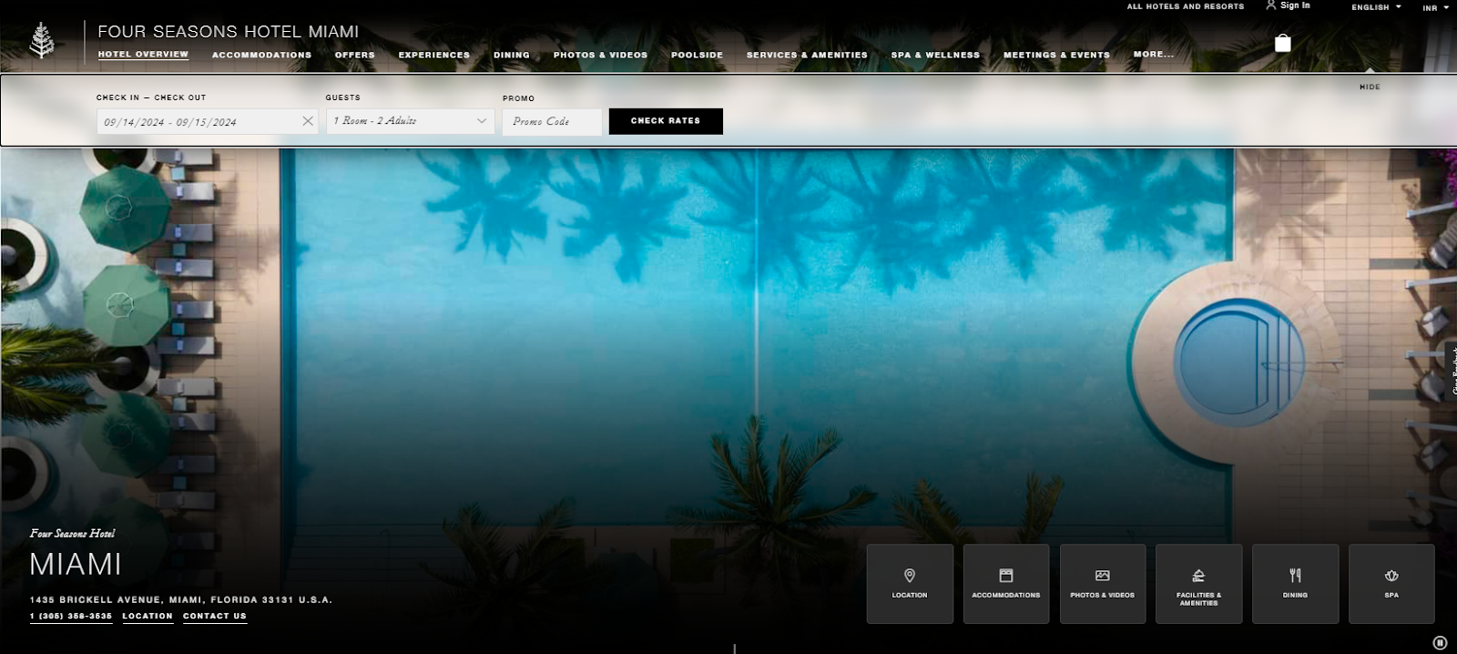Hide the booking bar
Viewport: 1457px width, 654px height.
pos(1370,87)
